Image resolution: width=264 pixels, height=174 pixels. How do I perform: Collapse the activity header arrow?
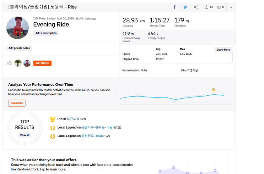click(x=231, y=7)
